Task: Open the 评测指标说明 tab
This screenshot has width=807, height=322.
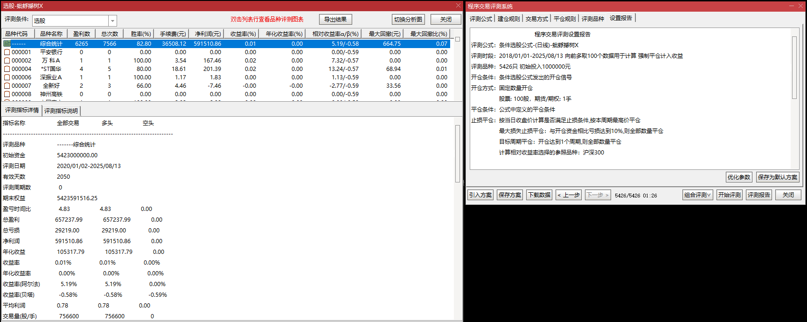Action: (61, 111)
